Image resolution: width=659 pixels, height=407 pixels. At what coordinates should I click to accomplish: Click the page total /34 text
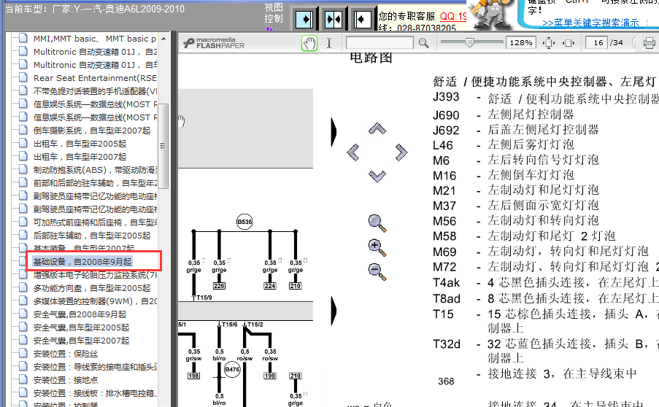click(x=617, y=43)
